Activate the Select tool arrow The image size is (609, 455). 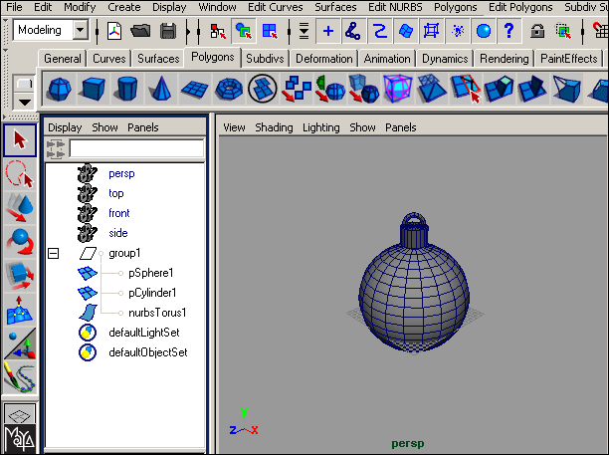(20, 140)
